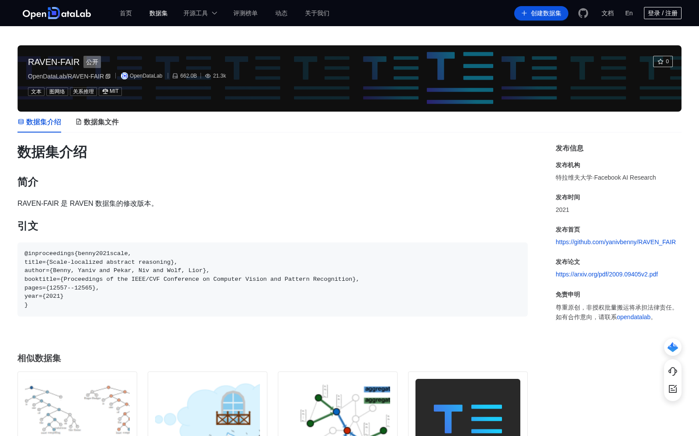Open the 数据集 nav item
This screenshot has height=436, width=699.
pos(159,13)
